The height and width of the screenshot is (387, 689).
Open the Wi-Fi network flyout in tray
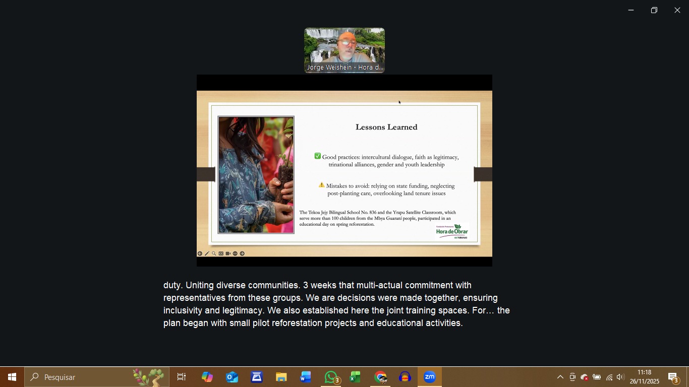tap(609, 377)
